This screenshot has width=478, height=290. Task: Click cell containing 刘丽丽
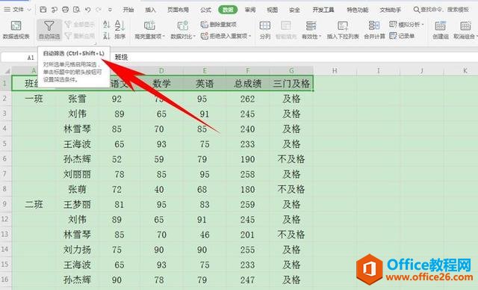(77, 174)
